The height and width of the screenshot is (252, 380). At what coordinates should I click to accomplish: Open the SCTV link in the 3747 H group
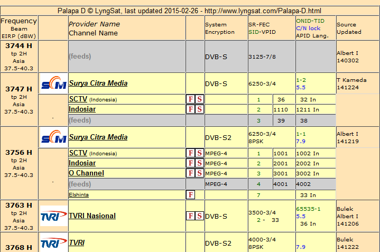click(78, 99)
